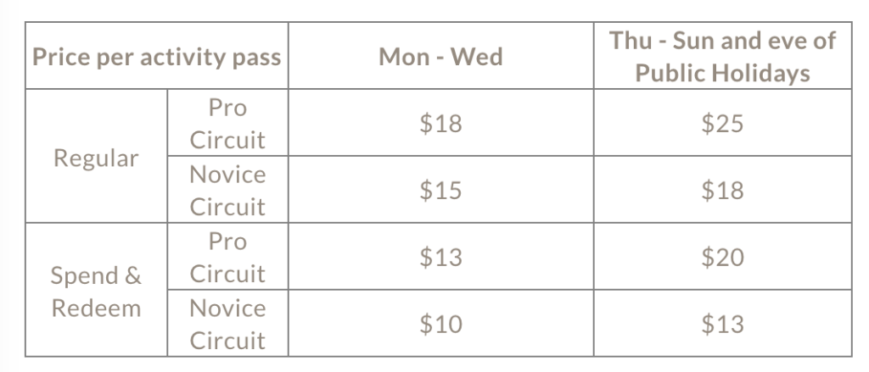Click Spend & Redeem Novice Thu - Sun price $13
The width and height of the screenshot is (869, 372).
point(722,324)
